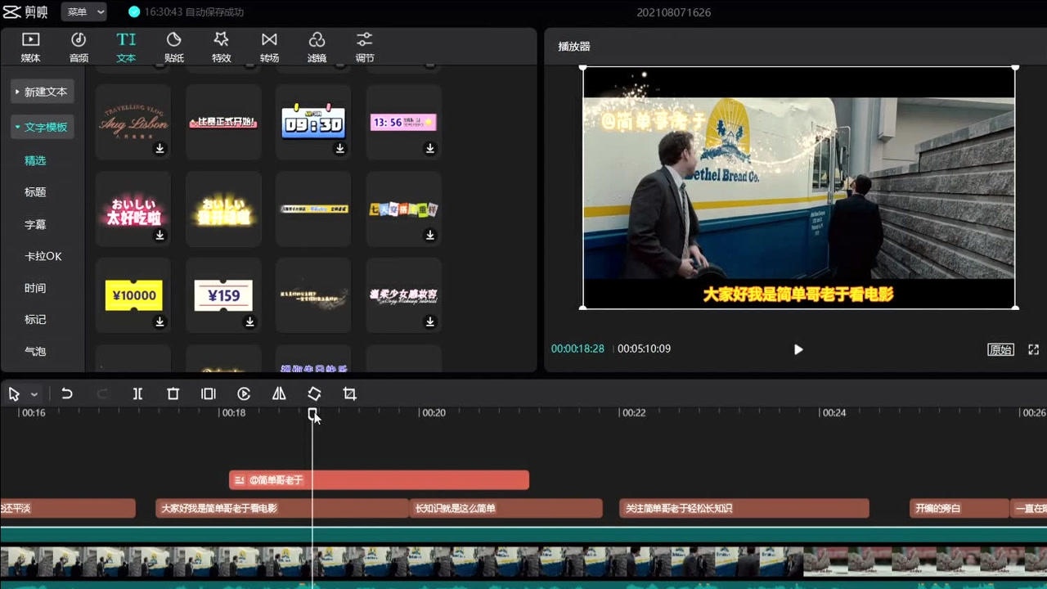The height and width of the screenshot is (589, 1047).
Task: Download the ¥159 price tag template
Action: 250,321
